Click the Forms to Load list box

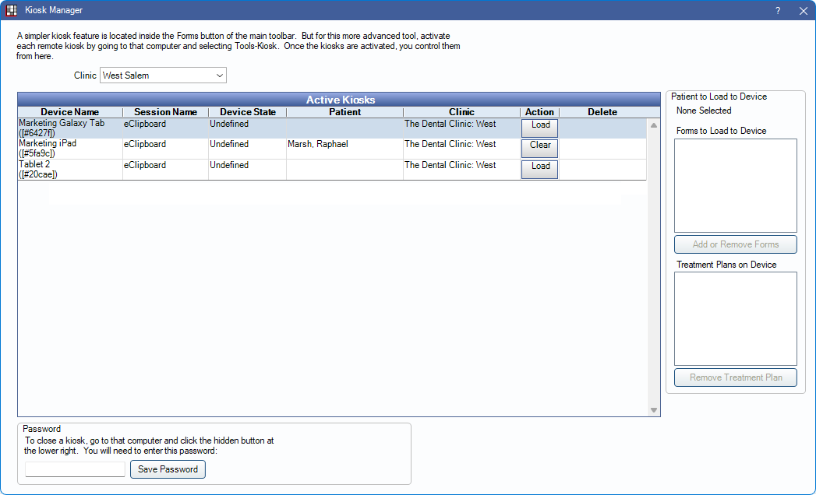pos(735,185)
